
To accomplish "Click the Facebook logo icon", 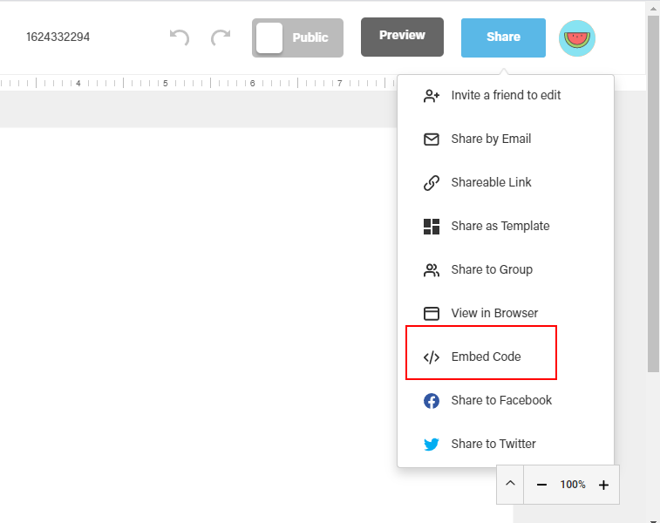I will pos(432,401).
